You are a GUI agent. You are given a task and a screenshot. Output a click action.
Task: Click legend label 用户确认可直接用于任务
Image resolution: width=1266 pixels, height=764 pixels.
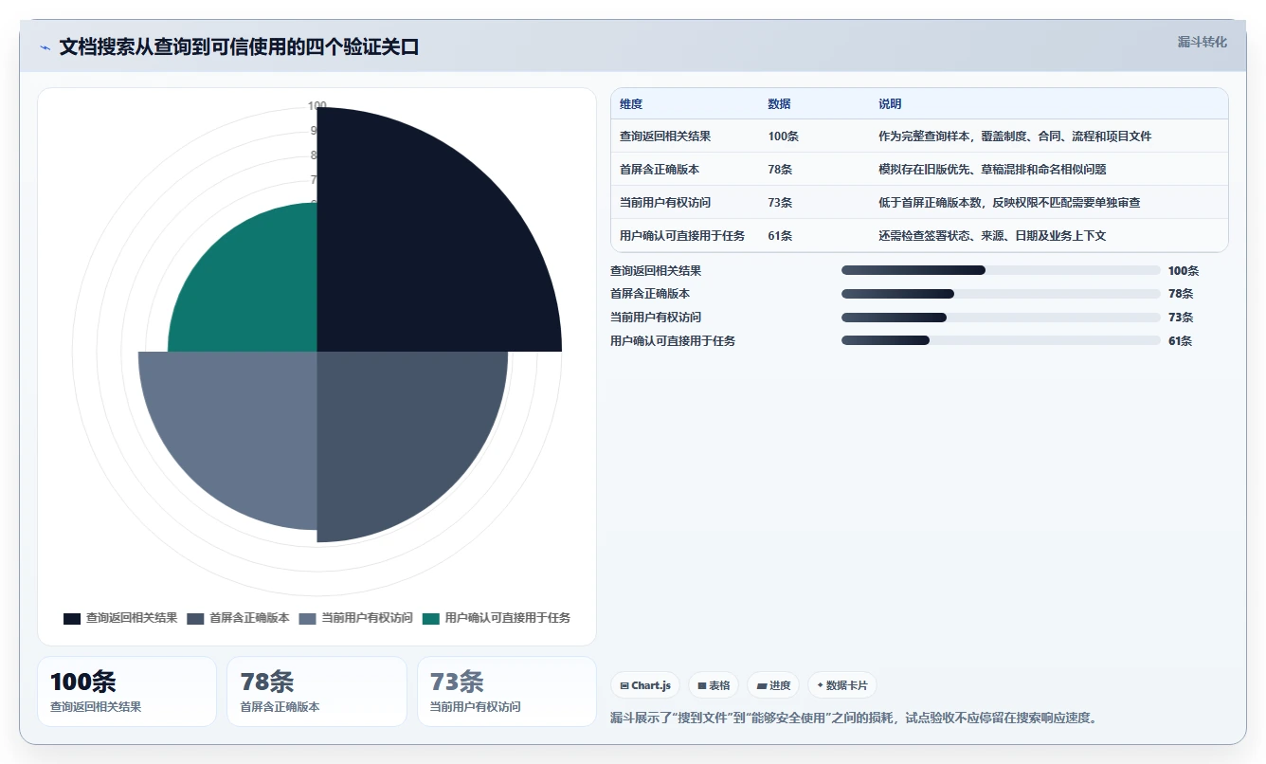point(508,618)
